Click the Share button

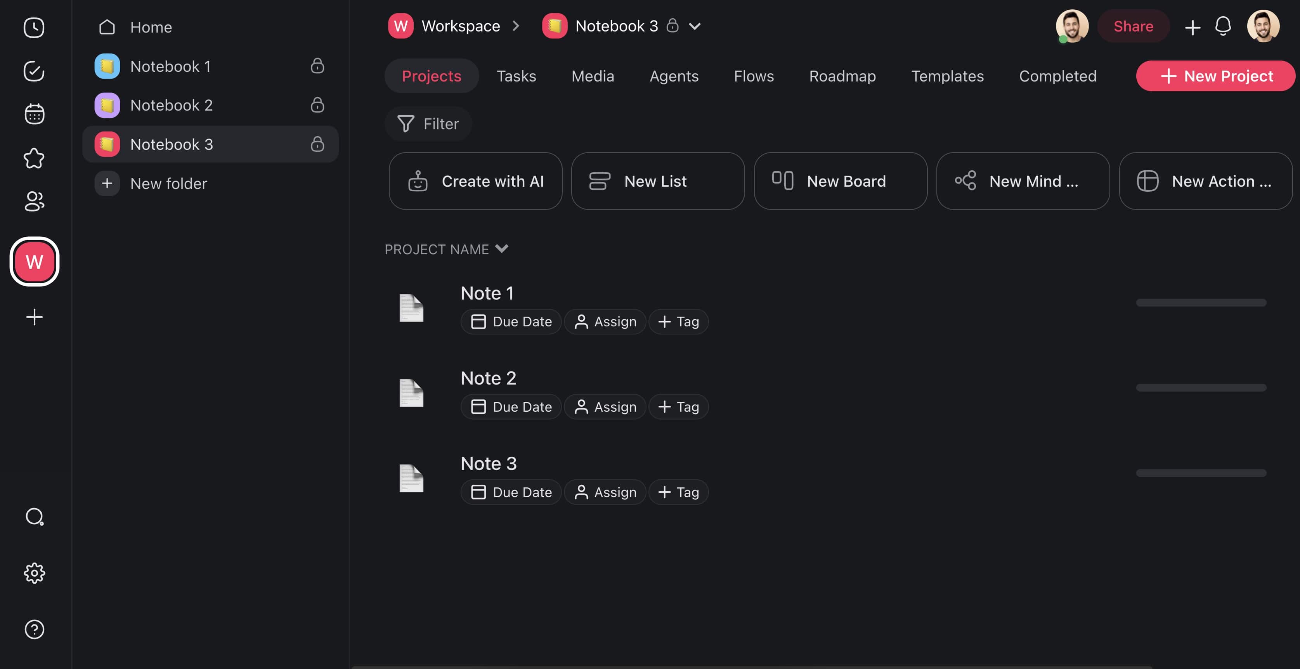pyautogui.click(x=1133, y=26)
